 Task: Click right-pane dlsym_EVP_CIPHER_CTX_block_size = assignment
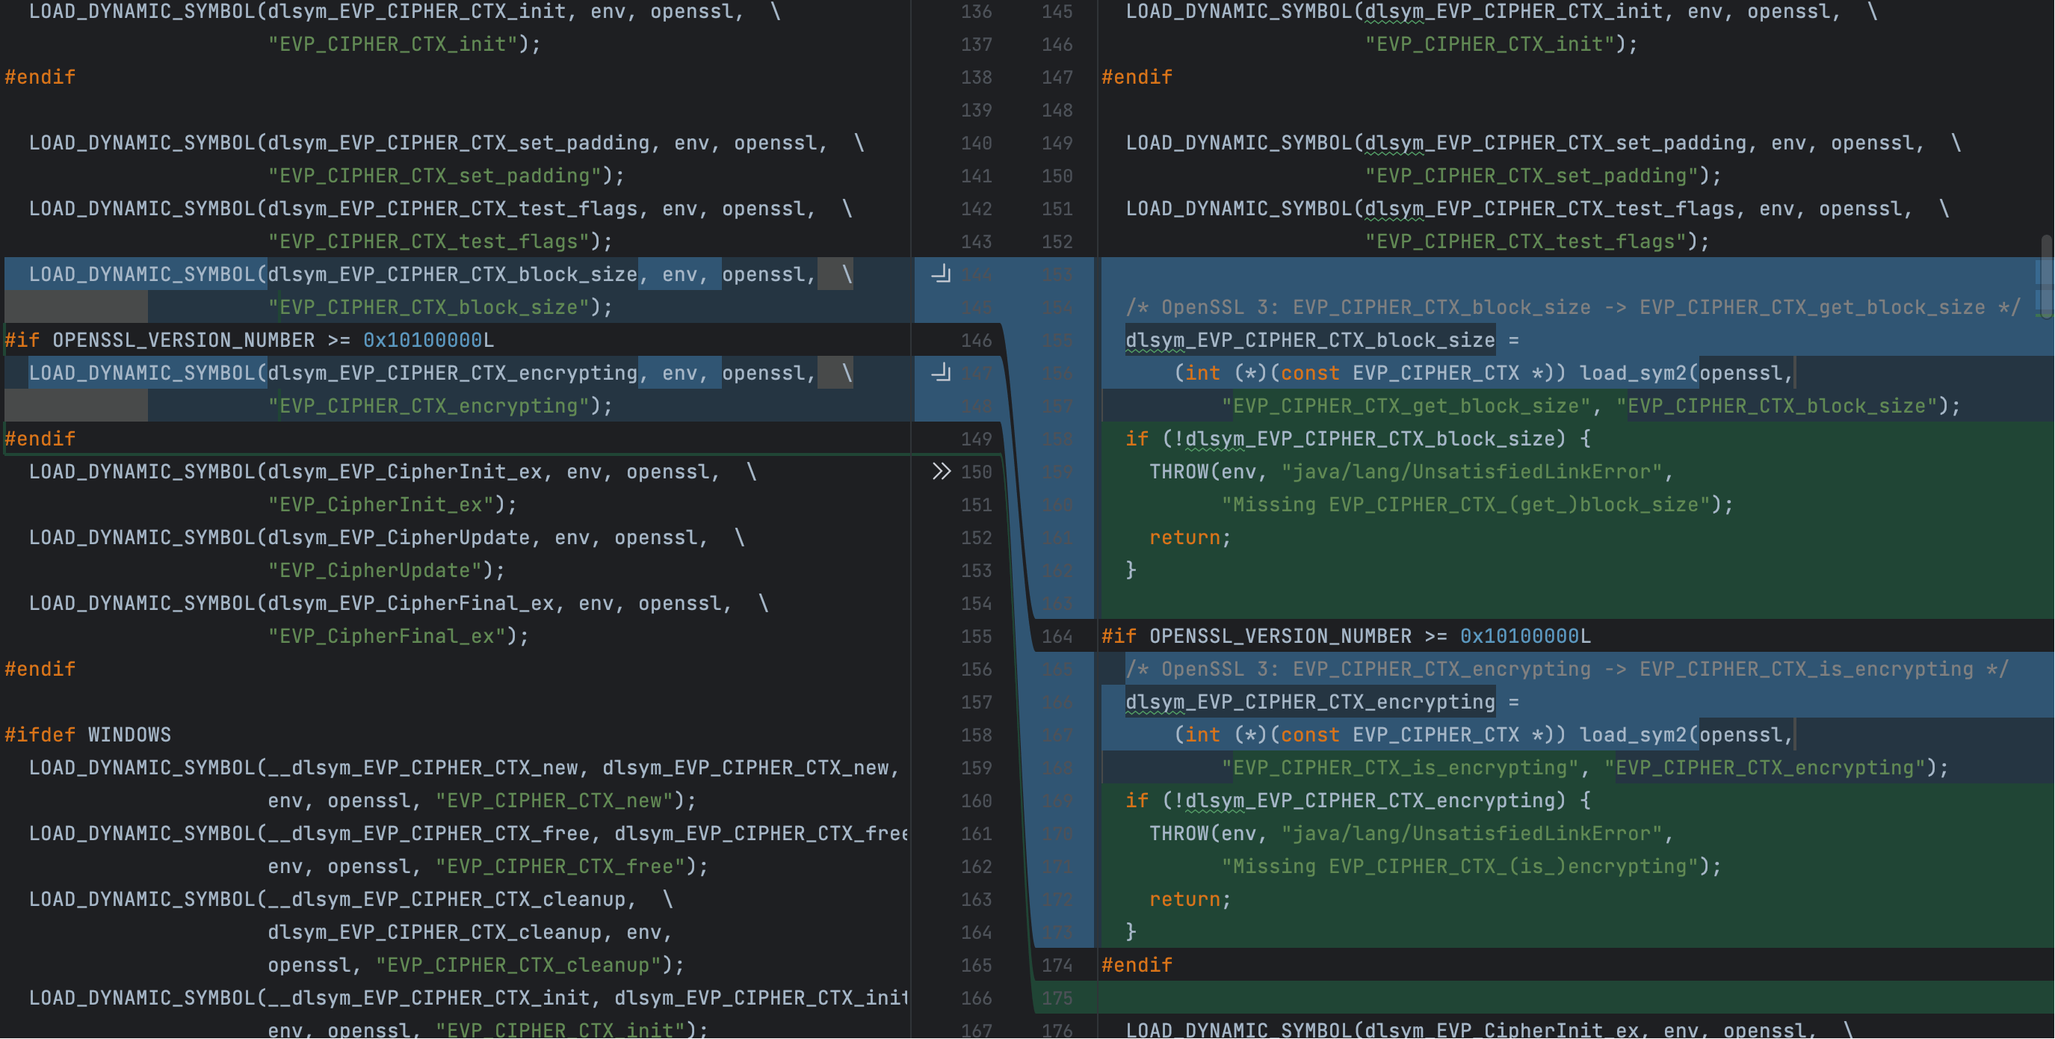[1323, 340]
